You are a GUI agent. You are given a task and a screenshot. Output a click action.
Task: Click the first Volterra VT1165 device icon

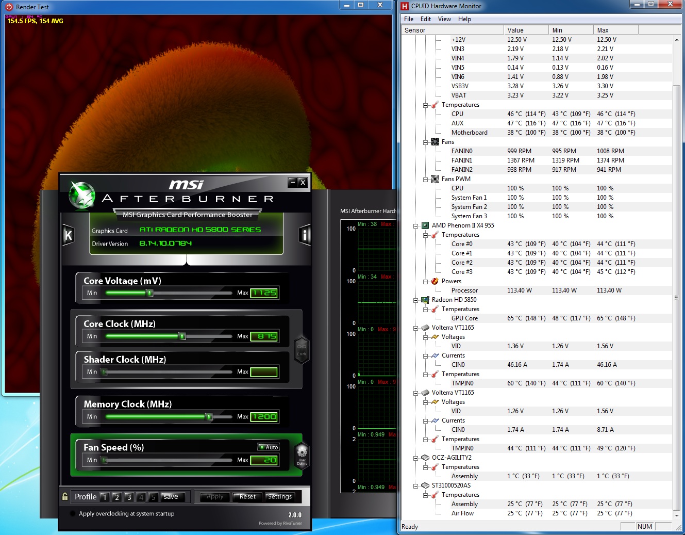pyautogui.click(x=425, y=328)
